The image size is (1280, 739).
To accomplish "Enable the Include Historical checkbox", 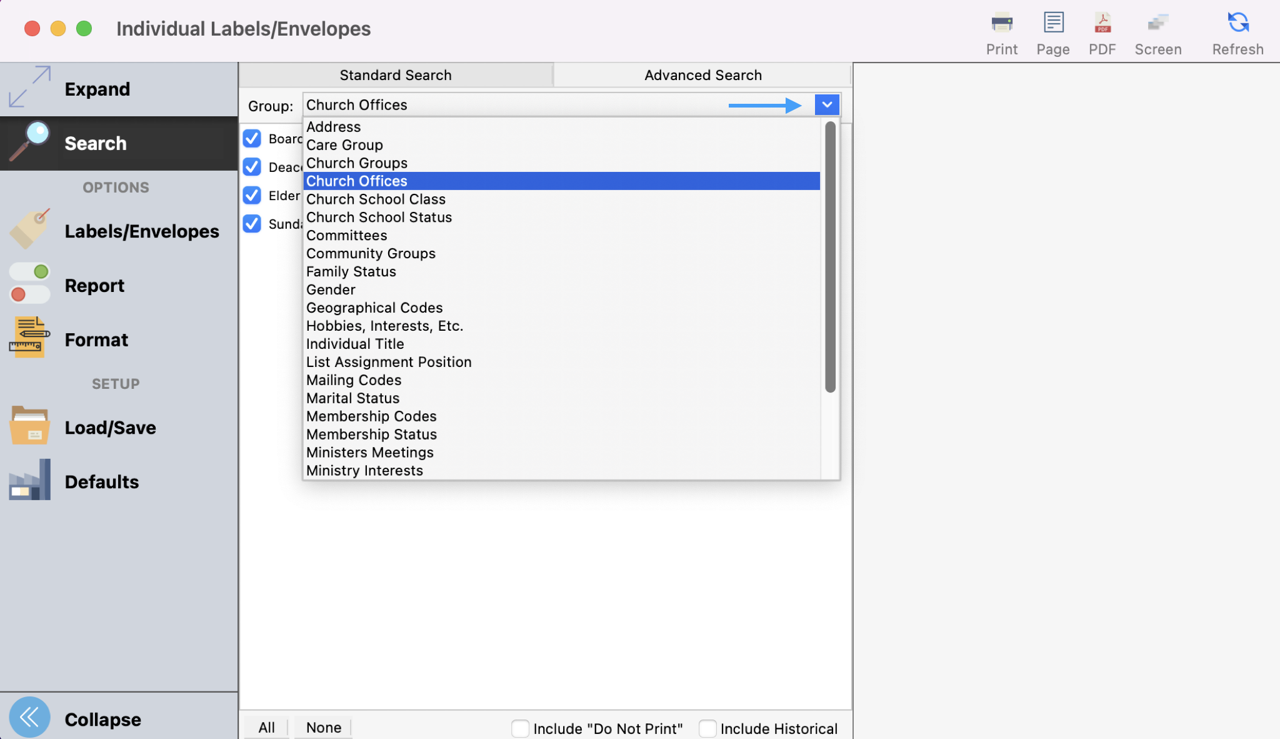I will tap(707, 728).
